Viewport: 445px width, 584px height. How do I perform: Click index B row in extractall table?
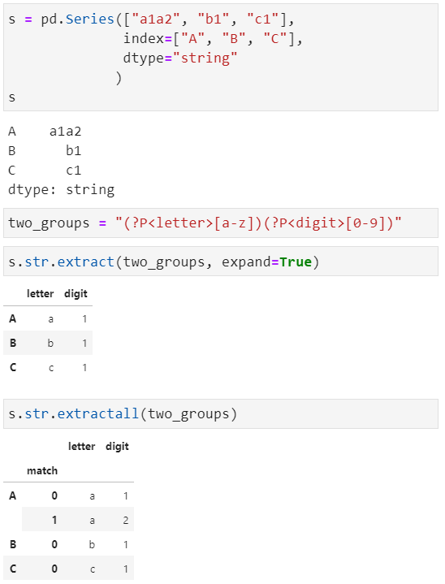click(68, 544)
